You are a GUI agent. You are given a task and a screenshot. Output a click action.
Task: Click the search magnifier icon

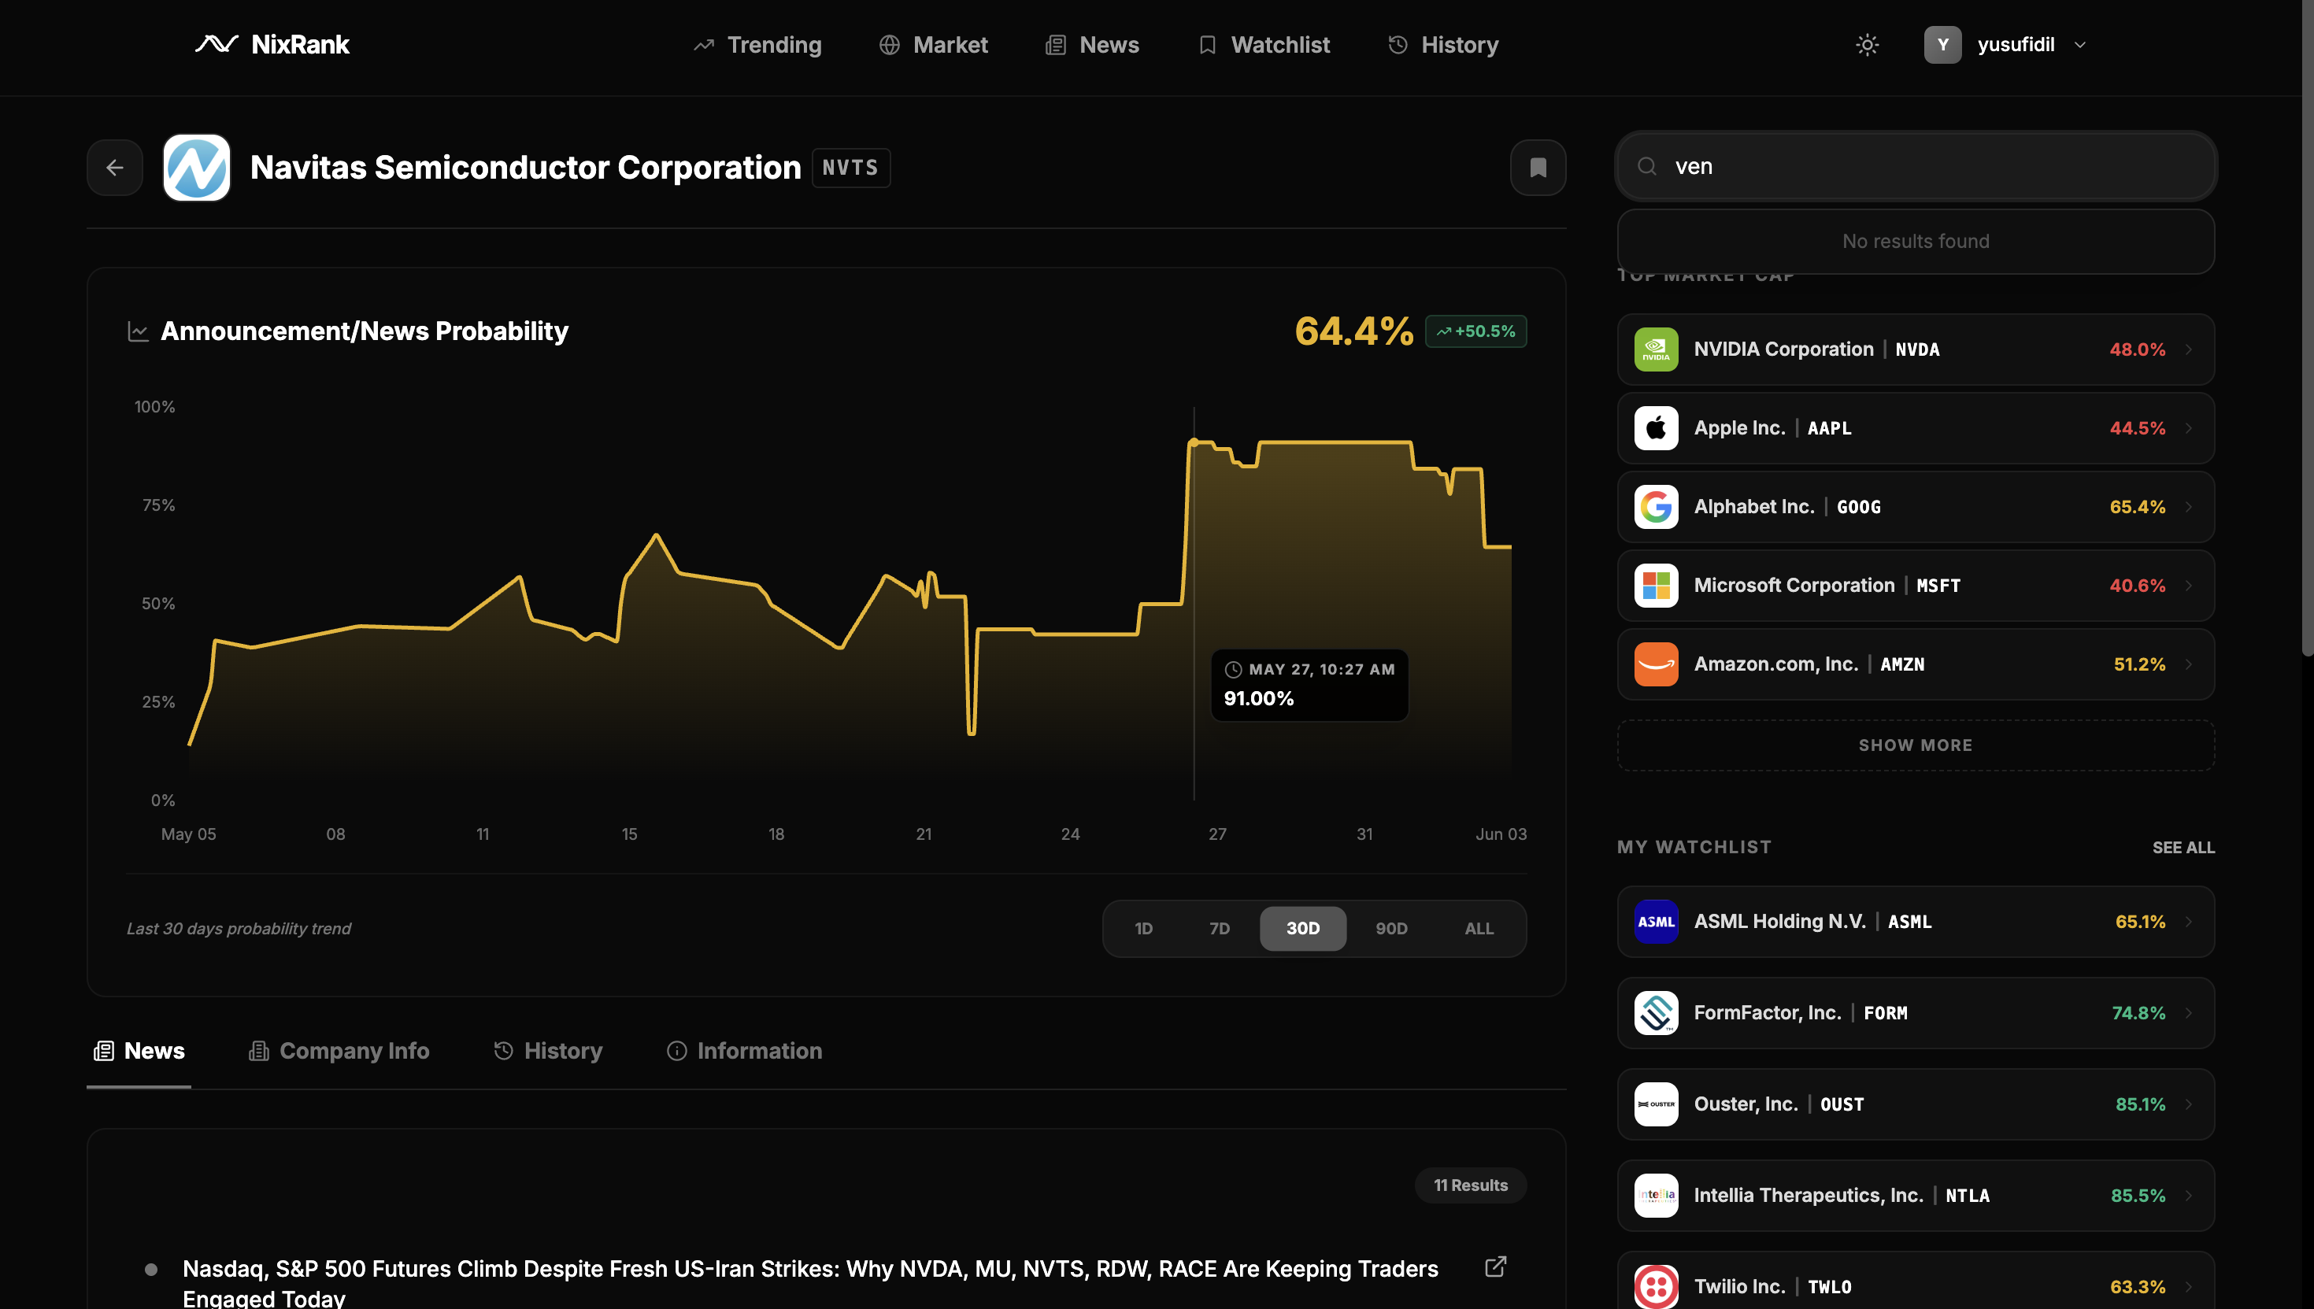coord(1647,166)
